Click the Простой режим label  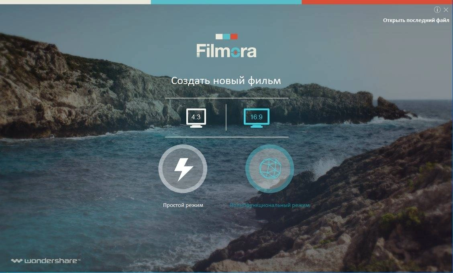tap(183, 205)
